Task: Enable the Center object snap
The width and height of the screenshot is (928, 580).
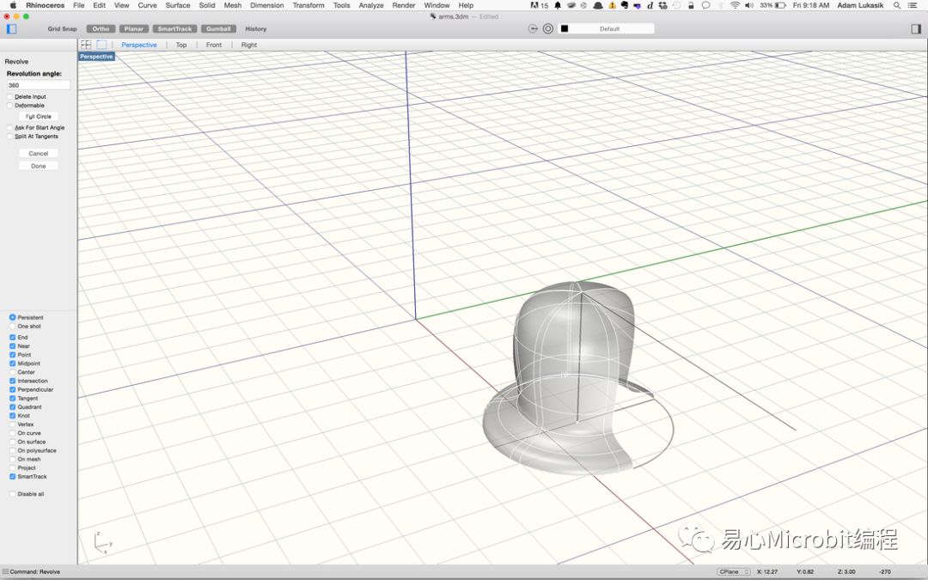Action: pos(12,372)
